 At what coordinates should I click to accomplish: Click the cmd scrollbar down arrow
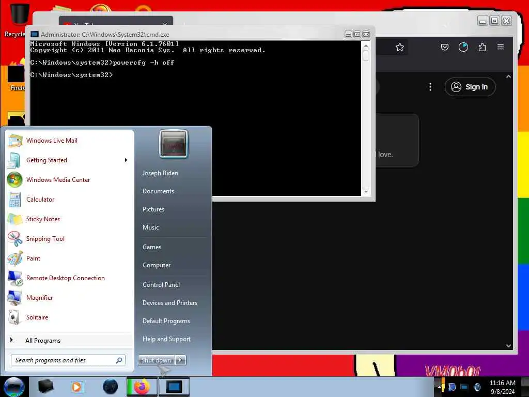pos(366,192)
